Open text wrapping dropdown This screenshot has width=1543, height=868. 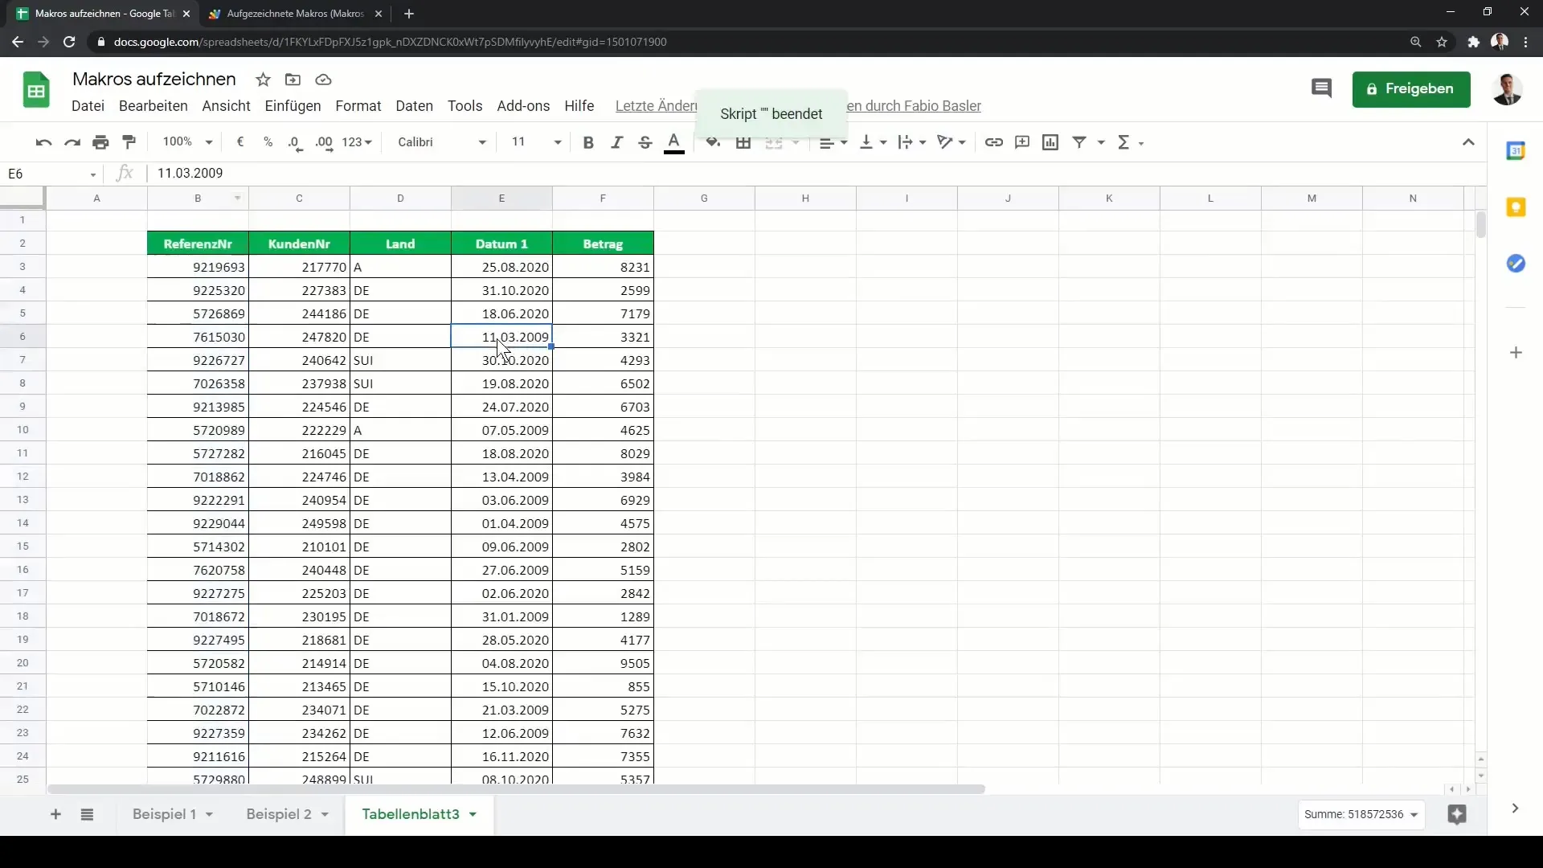pyautogui.click(x=911, y=142)
